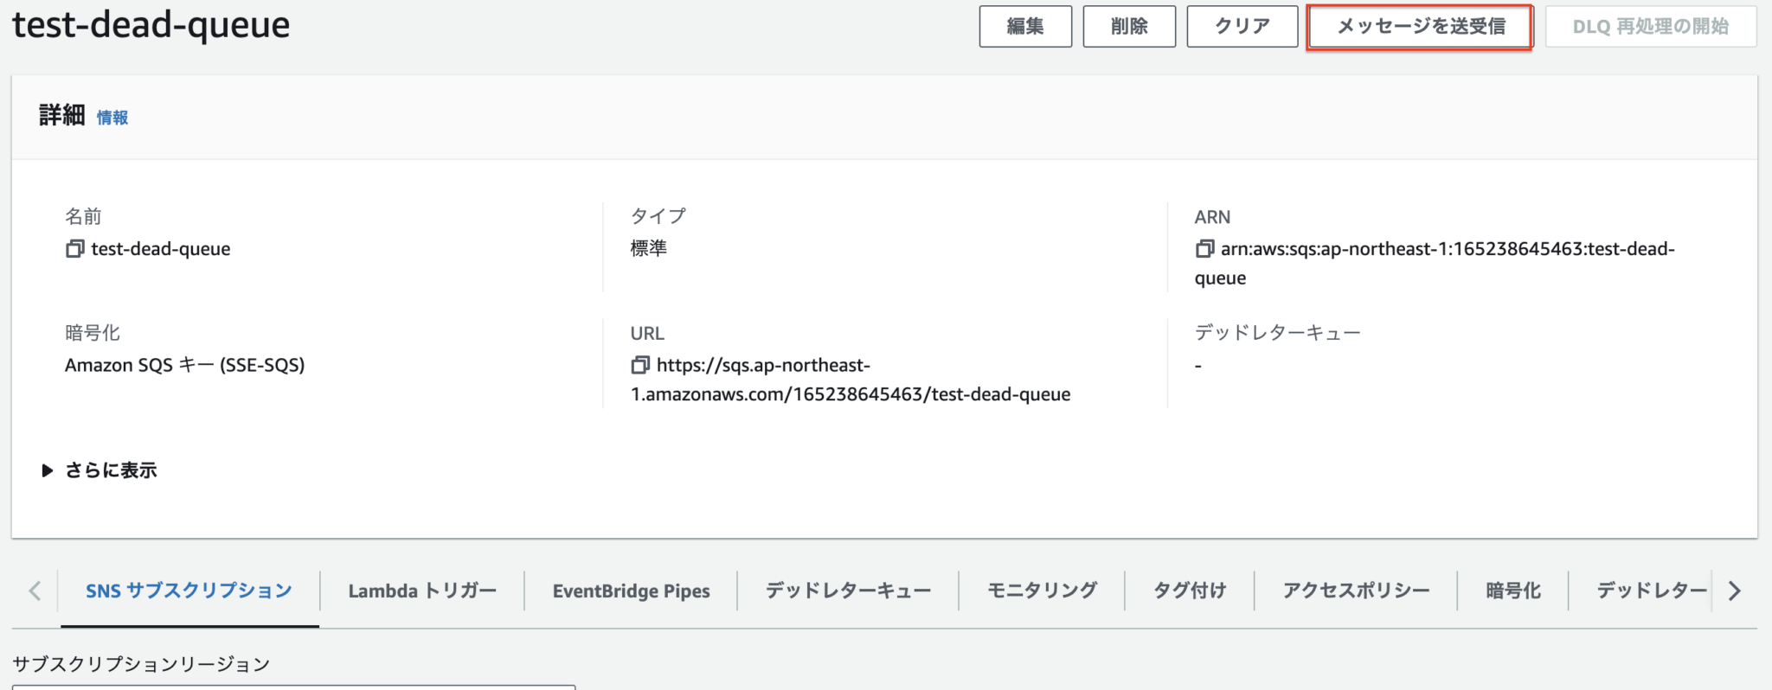Switch to the タグ付け tab
The height and width of the screenshot is (690, 1772).
click(x=1190, y=591)
